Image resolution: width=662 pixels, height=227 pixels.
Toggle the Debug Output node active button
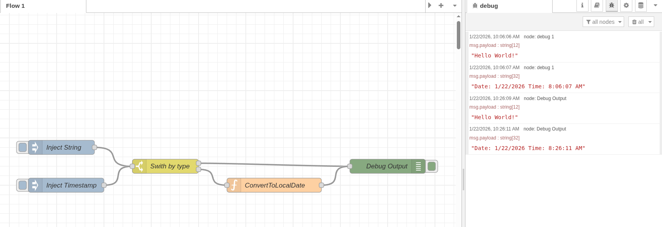[432, 166]
